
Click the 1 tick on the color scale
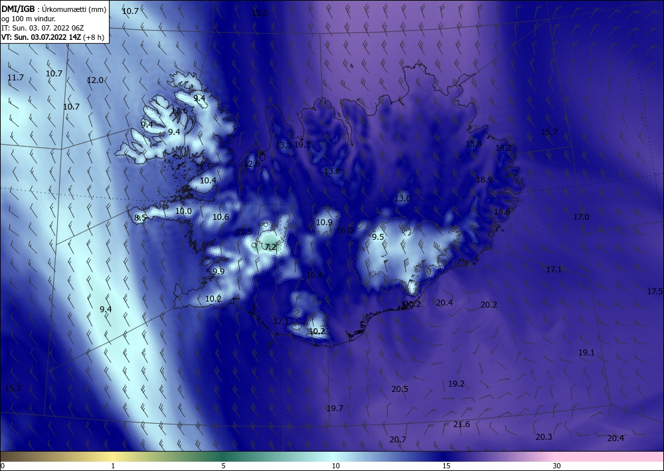(113, 466)
